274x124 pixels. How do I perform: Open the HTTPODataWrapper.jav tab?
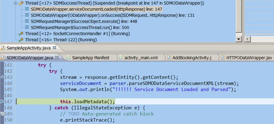(x=249, y=58)
